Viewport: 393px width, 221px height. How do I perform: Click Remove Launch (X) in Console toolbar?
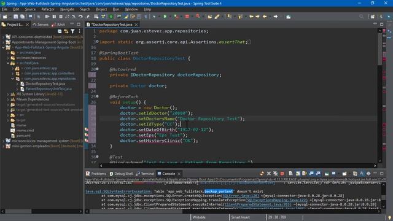click(x=269, y=173)
